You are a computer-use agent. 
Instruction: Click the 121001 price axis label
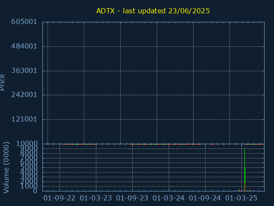click(24, 119)
